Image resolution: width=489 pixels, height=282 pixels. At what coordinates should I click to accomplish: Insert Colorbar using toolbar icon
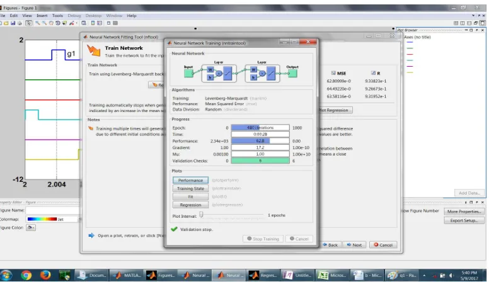tap(93, 23)
